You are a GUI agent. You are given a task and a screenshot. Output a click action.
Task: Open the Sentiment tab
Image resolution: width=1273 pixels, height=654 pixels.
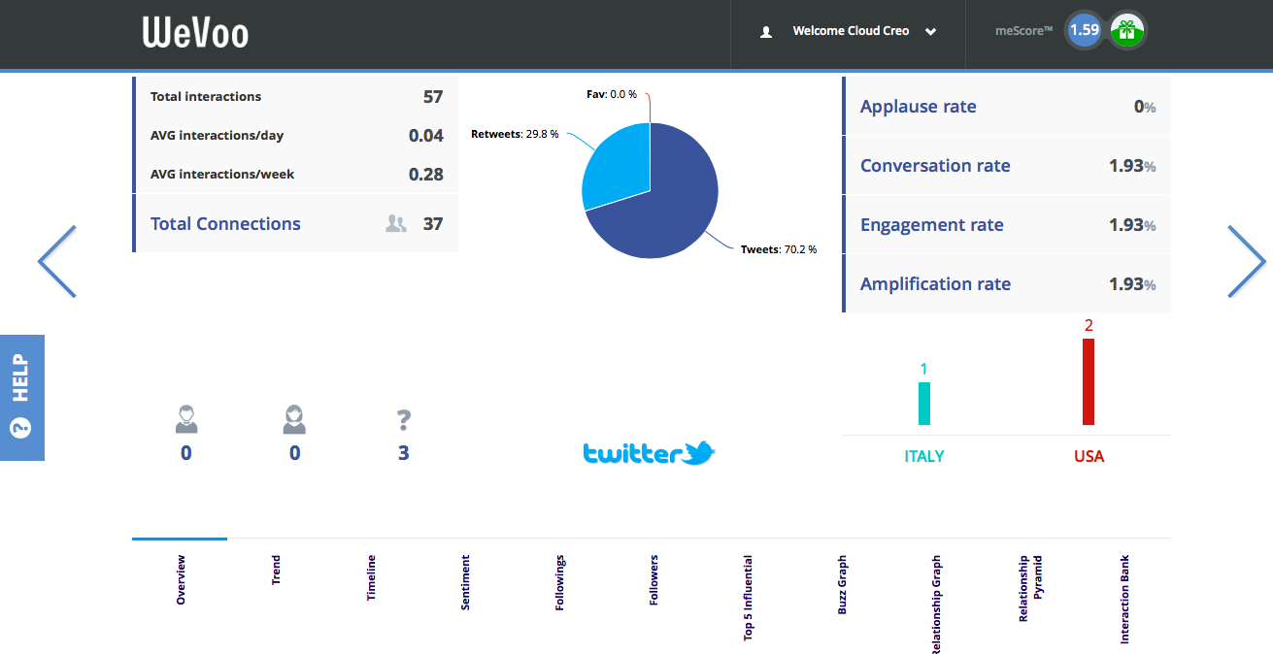click(465, 582)
